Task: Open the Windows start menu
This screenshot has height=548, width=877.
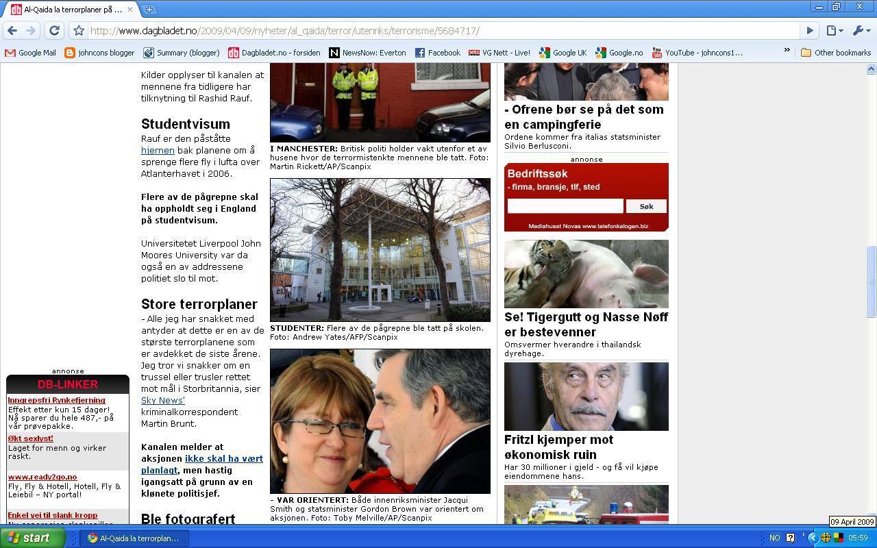Action: coord(33,538)
